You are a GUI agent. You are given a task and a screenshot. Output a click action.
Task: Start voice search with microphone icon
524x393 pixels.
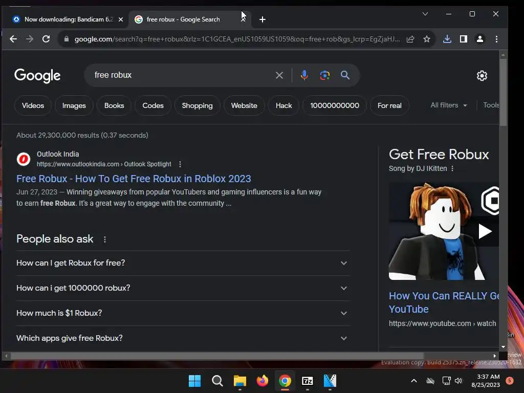click(304, 75)
